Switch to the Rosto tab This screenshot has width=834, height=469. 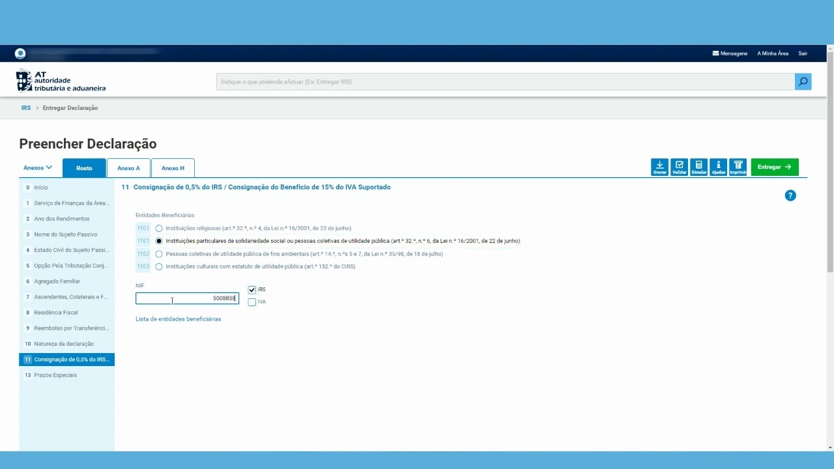[x=84, y=168]
